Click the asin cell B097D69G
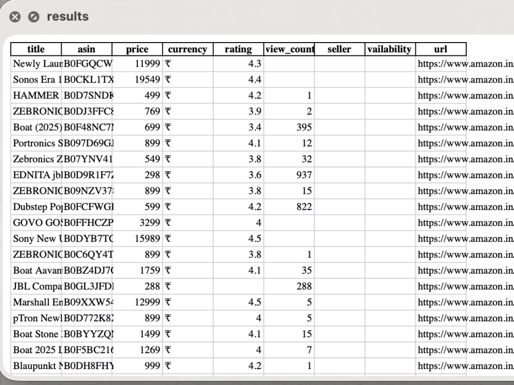The height and width of the screenshot is (385, 514). 86,143
